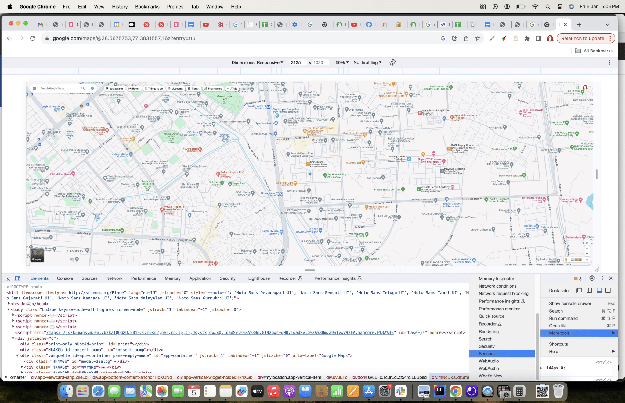Expand the Help submenu
The height and width of the screenshot is (403, 625).
click(x=579, y=351)
